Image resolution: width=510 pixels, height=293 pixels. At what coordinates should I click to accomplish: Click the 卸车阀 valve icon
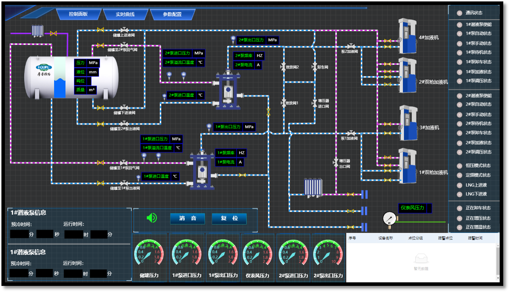coord(315,66)
